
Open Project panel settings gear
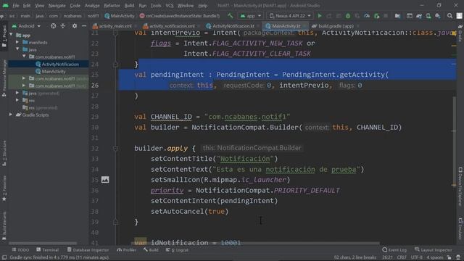pyautogui.click(x=75, y=26)
